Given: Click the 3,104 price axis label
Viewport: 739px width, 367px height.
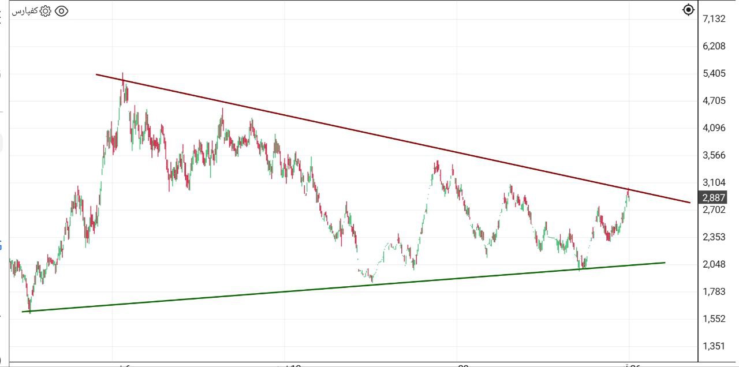Looking at the screenshot, I should click(x=714, y=182).
